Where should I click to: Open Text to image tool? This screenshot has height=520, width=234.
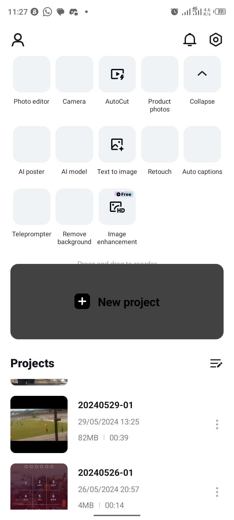[x=117, y=144]
